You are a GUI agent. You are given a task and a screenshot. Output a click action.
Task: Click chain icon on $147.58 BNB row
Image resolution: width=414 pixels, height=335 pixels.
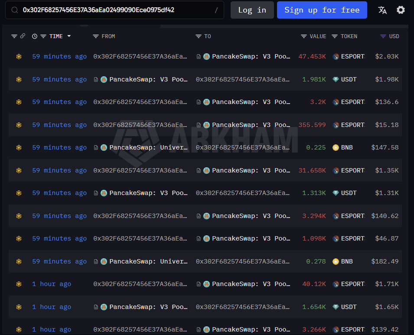(19, 148)
